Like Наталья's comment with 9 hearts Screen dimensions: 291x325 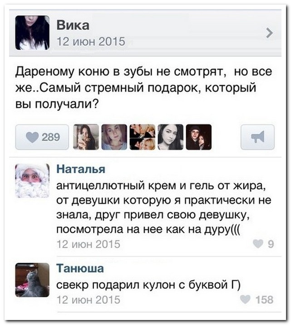pyautogui.click(x=263, y=244)
